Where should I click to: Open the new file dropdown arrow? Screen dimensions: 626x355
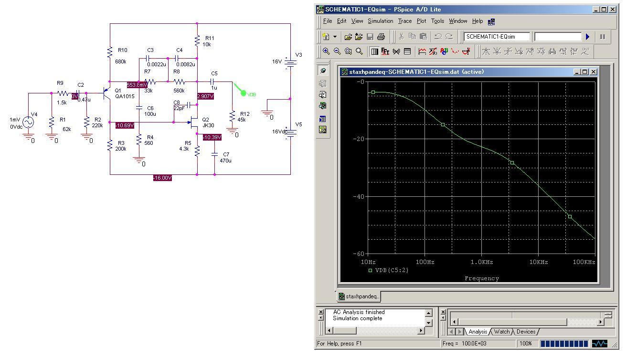click(335, 37)
